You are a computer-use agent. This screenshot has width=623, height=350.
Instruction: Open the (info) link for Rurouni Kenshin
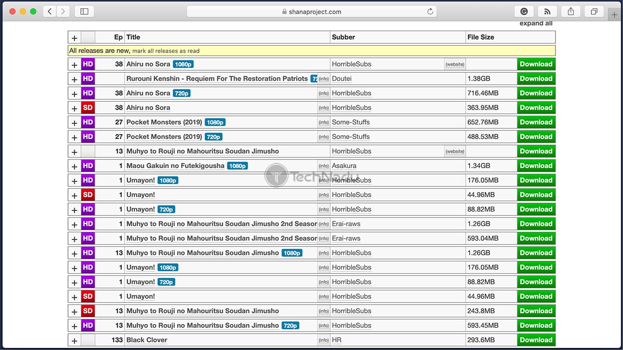323,79
